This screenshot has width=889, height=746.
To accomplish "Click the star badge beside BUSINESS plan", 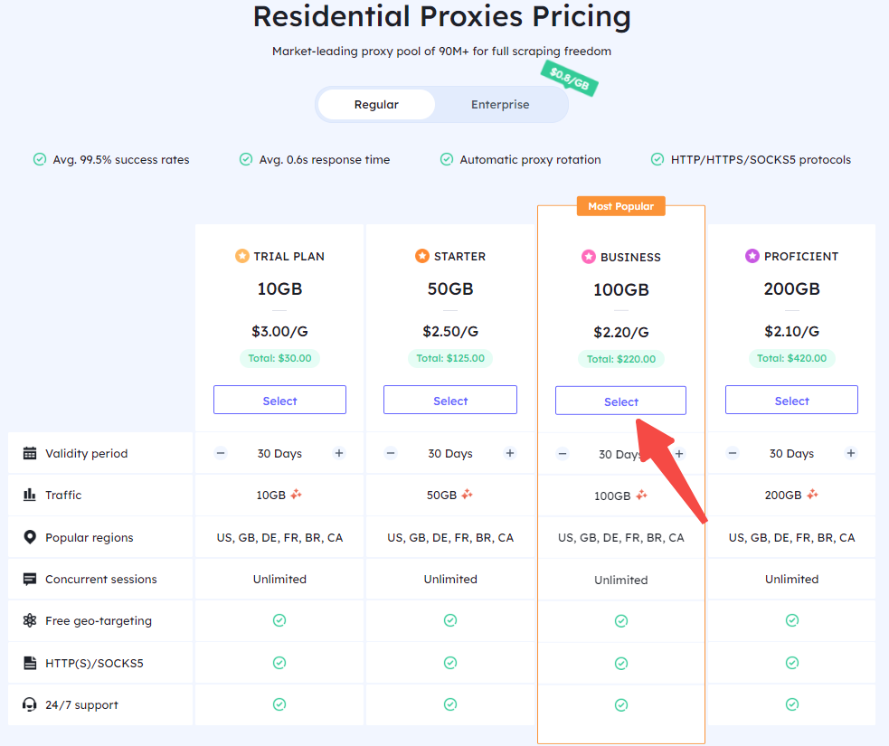I will click(589, 257).
